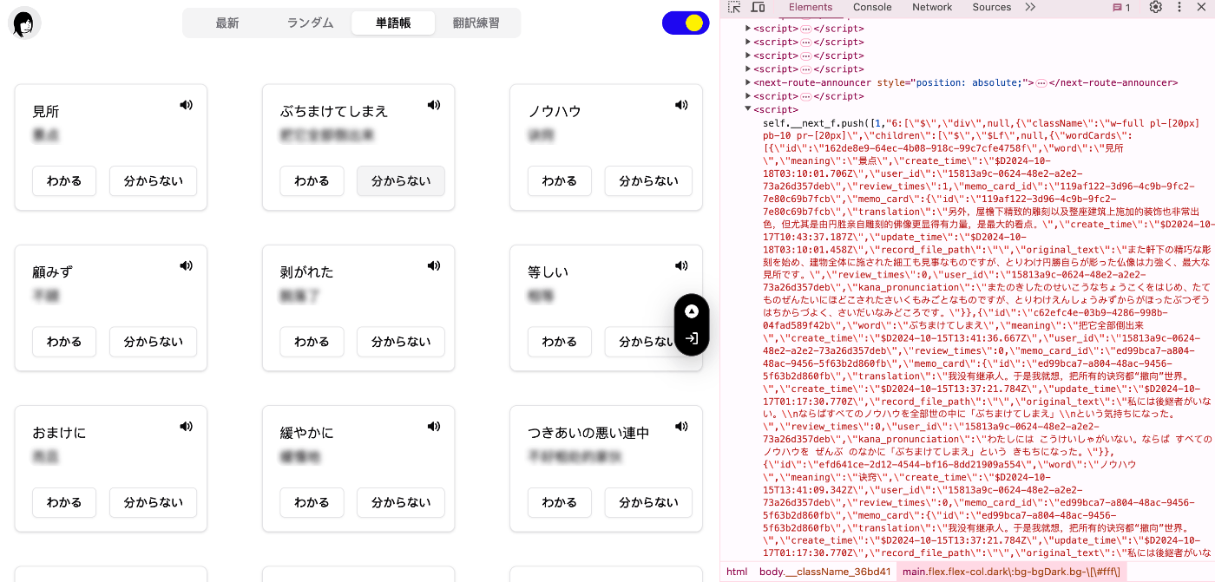Play audio for 緩やかに card

click(x=434, y=426)
